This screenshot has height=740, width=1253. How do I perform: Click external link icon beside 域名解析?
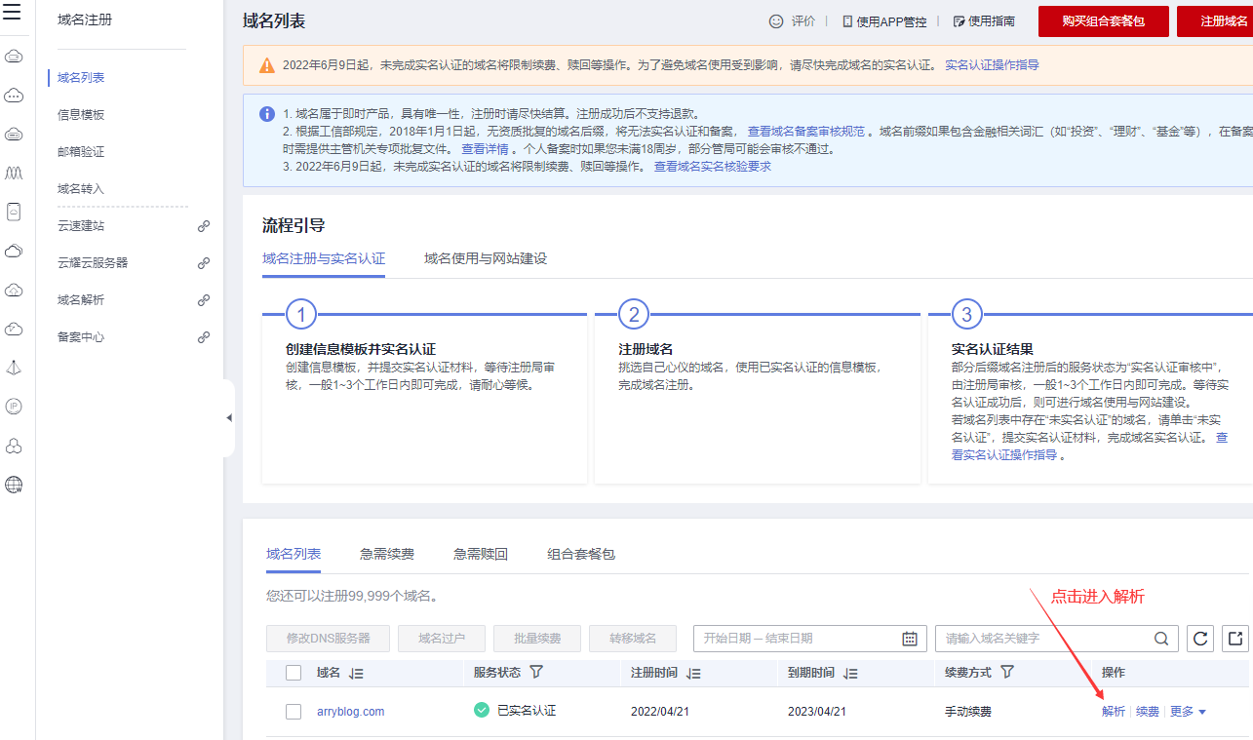point(204,299)
